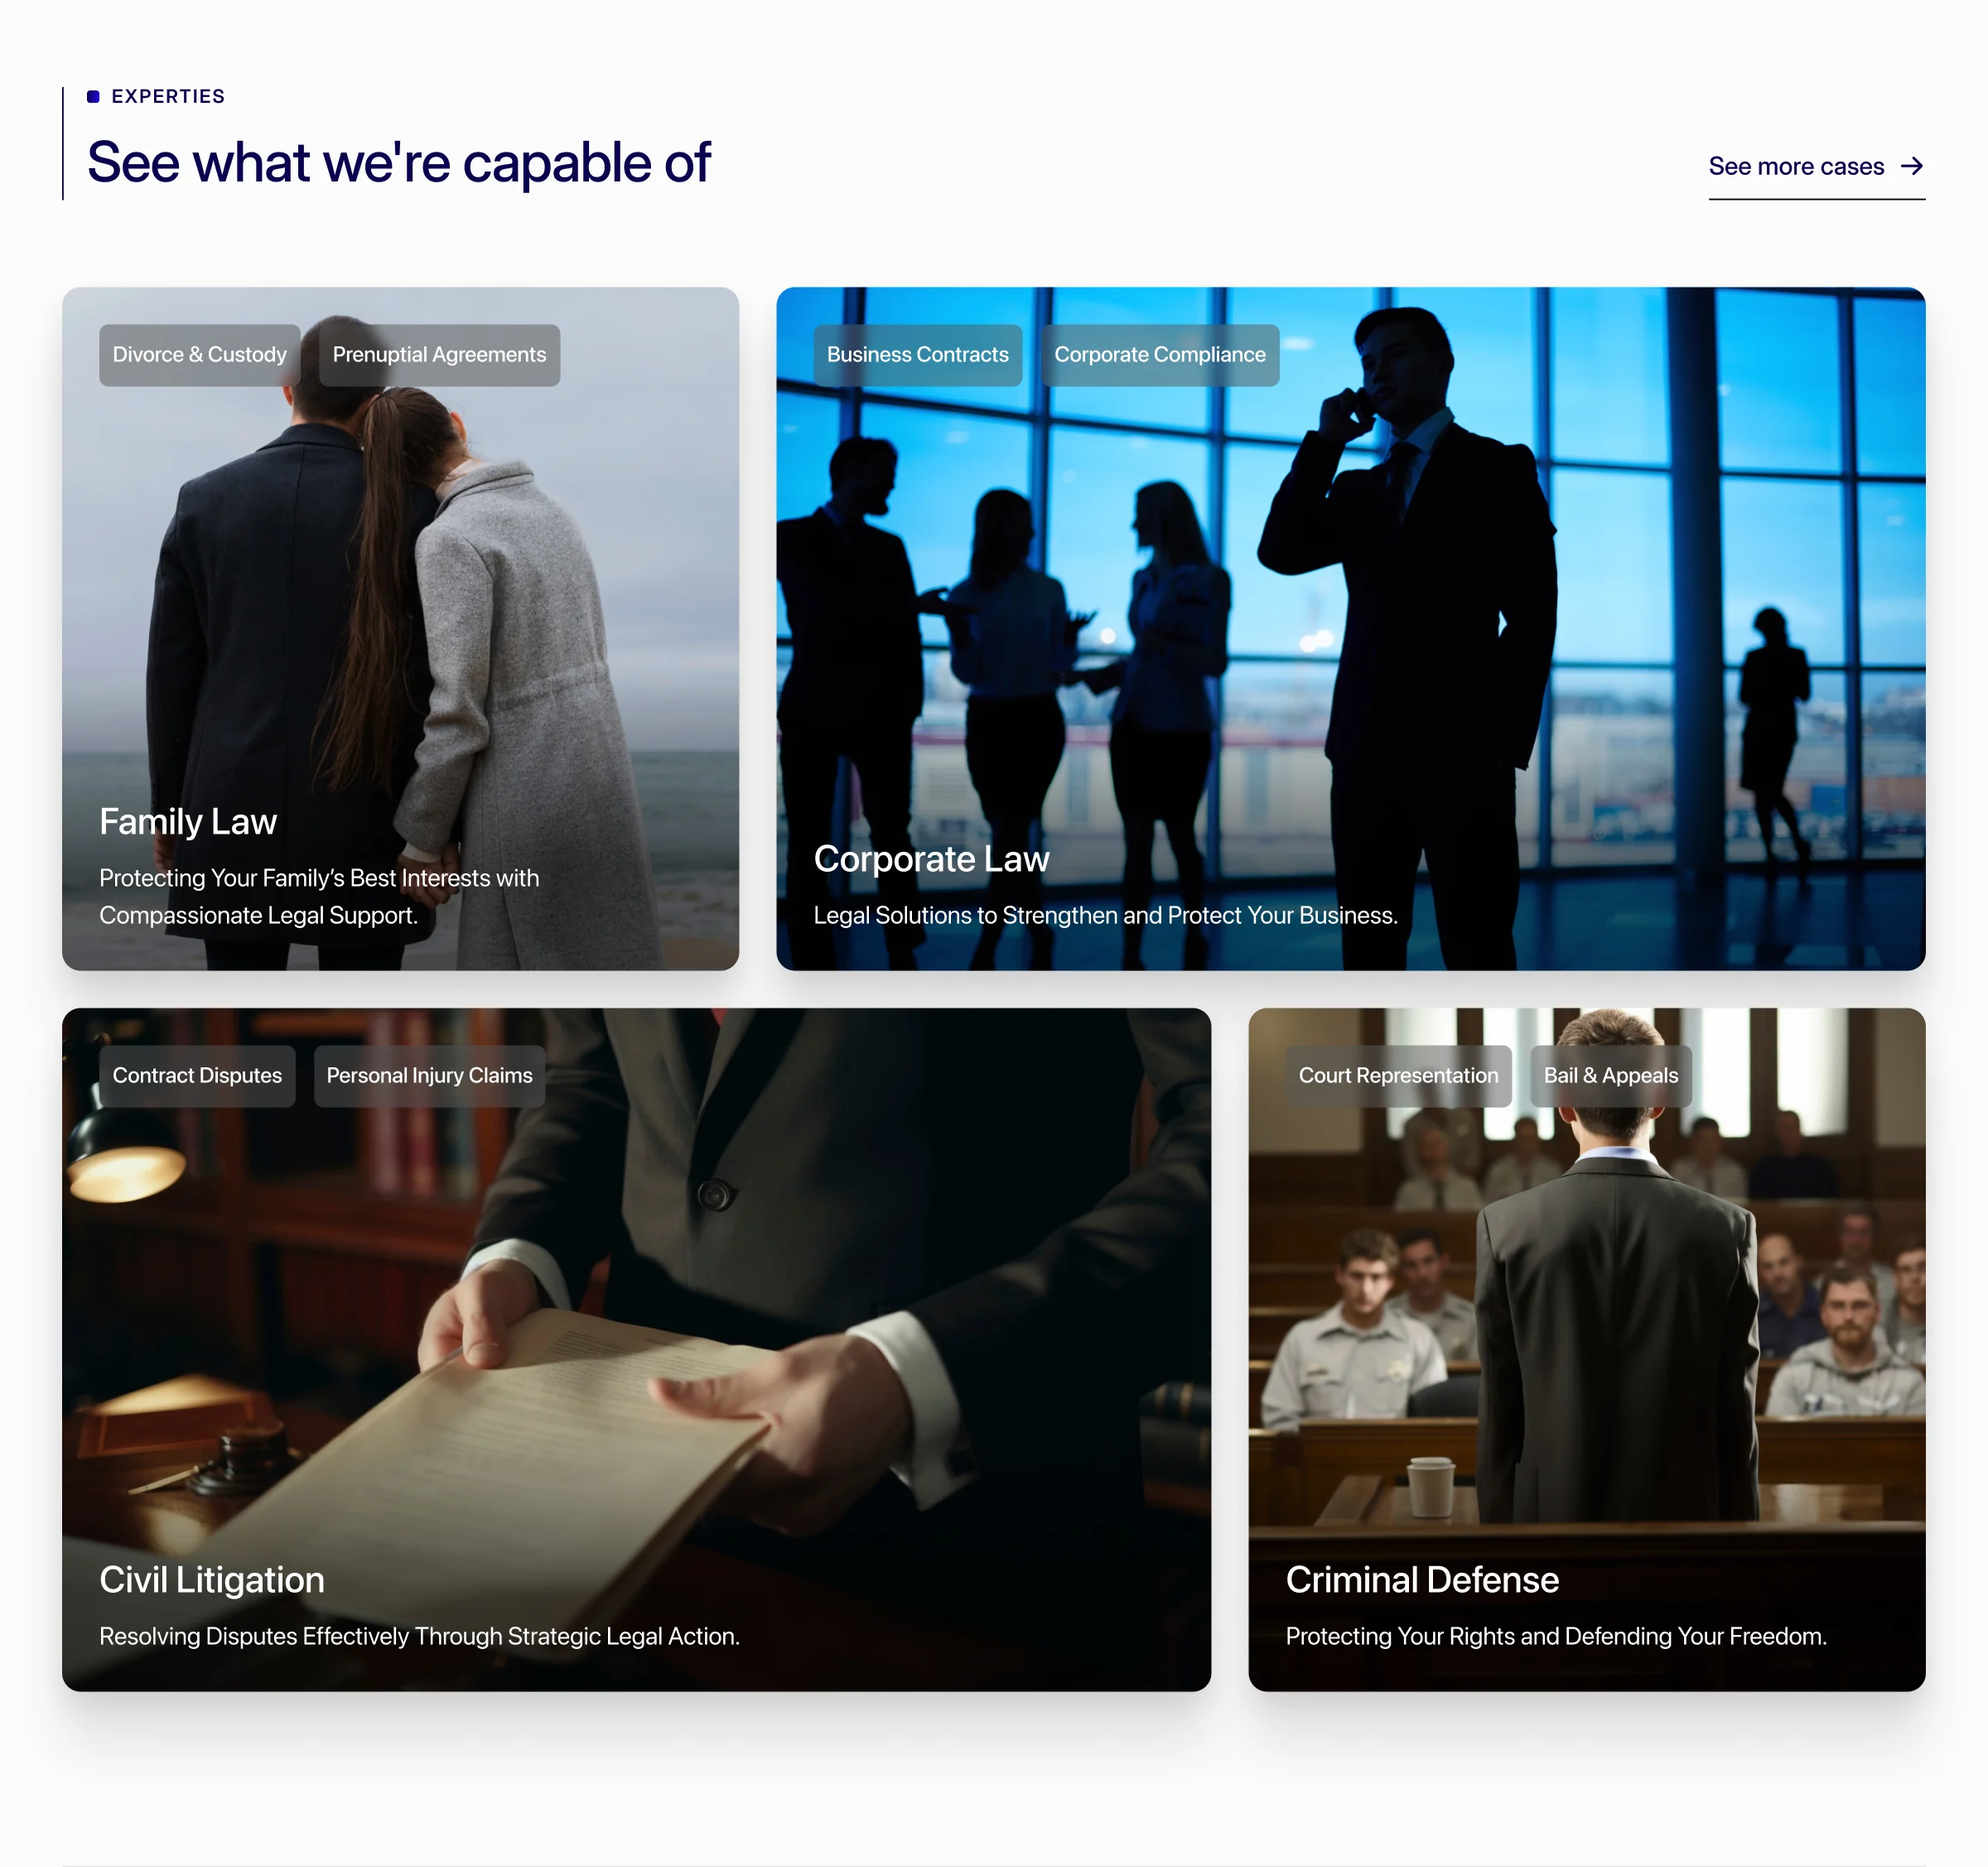This screenshot has height=1867, width=1988.
Task: Open the Civil Litigation card title
Action: click(212, 1579)
